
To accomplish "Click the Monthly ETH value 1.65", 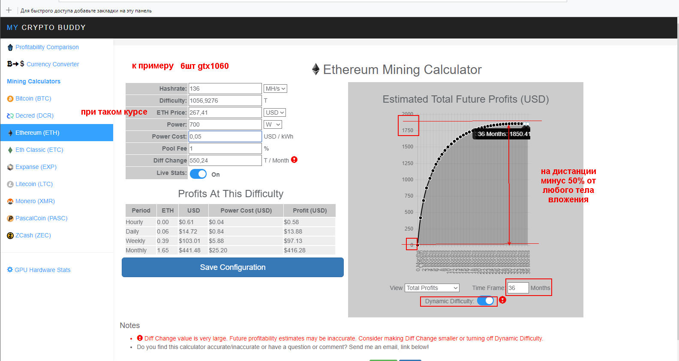I will (163, 250).
